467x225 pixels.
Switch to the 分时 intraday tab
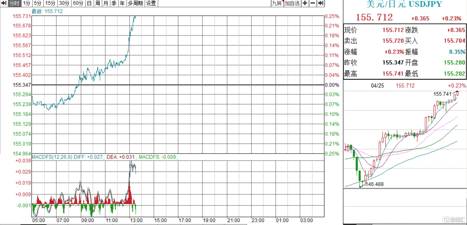point(15,3)
